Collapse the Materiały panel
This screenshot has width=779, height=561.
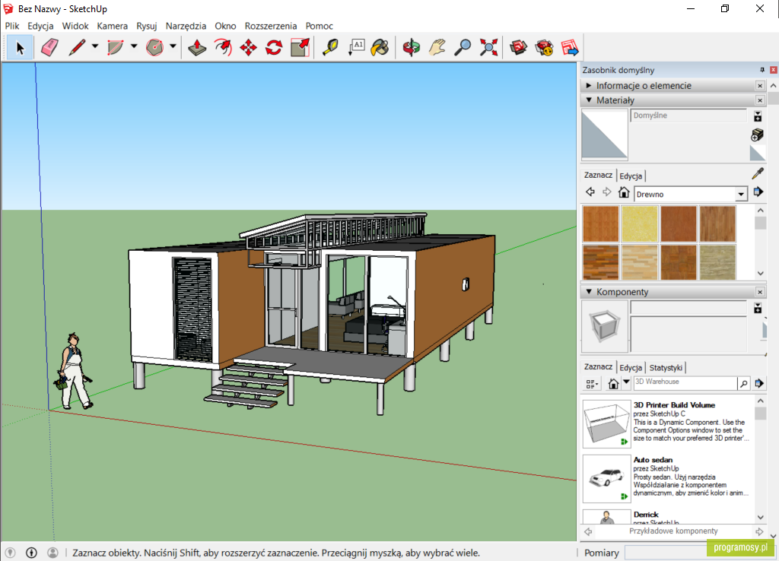point(589,100)
